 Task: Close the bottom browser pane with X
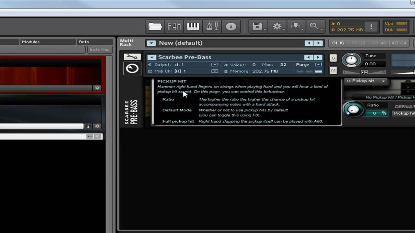pos(97,136)
